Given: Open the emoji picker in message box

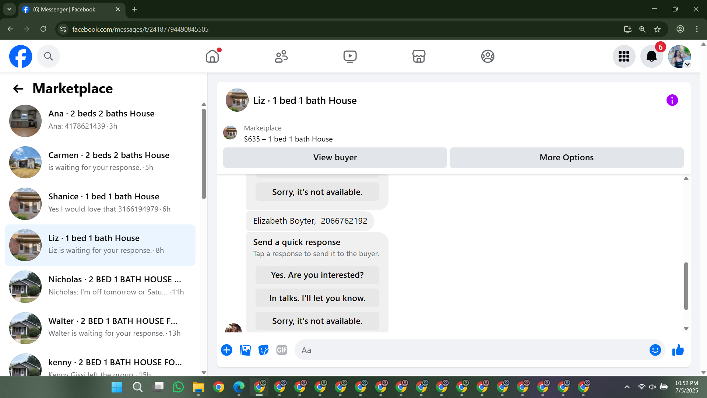Looking at the screenshot, I should coord(655,350).
